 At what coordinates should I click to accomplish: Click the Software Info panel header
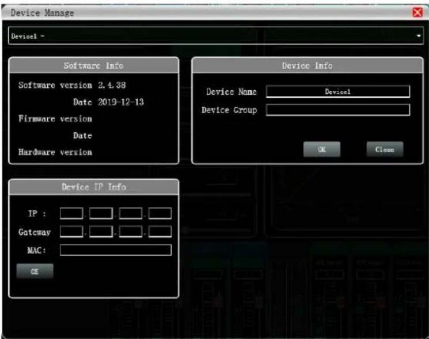click(94, 66)
